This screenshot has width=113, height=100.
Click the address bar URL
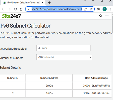[x=57, y=9]
